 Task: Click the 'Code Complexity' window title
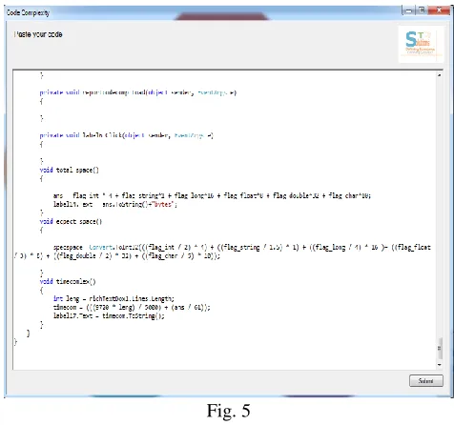(x=29, y=12)
